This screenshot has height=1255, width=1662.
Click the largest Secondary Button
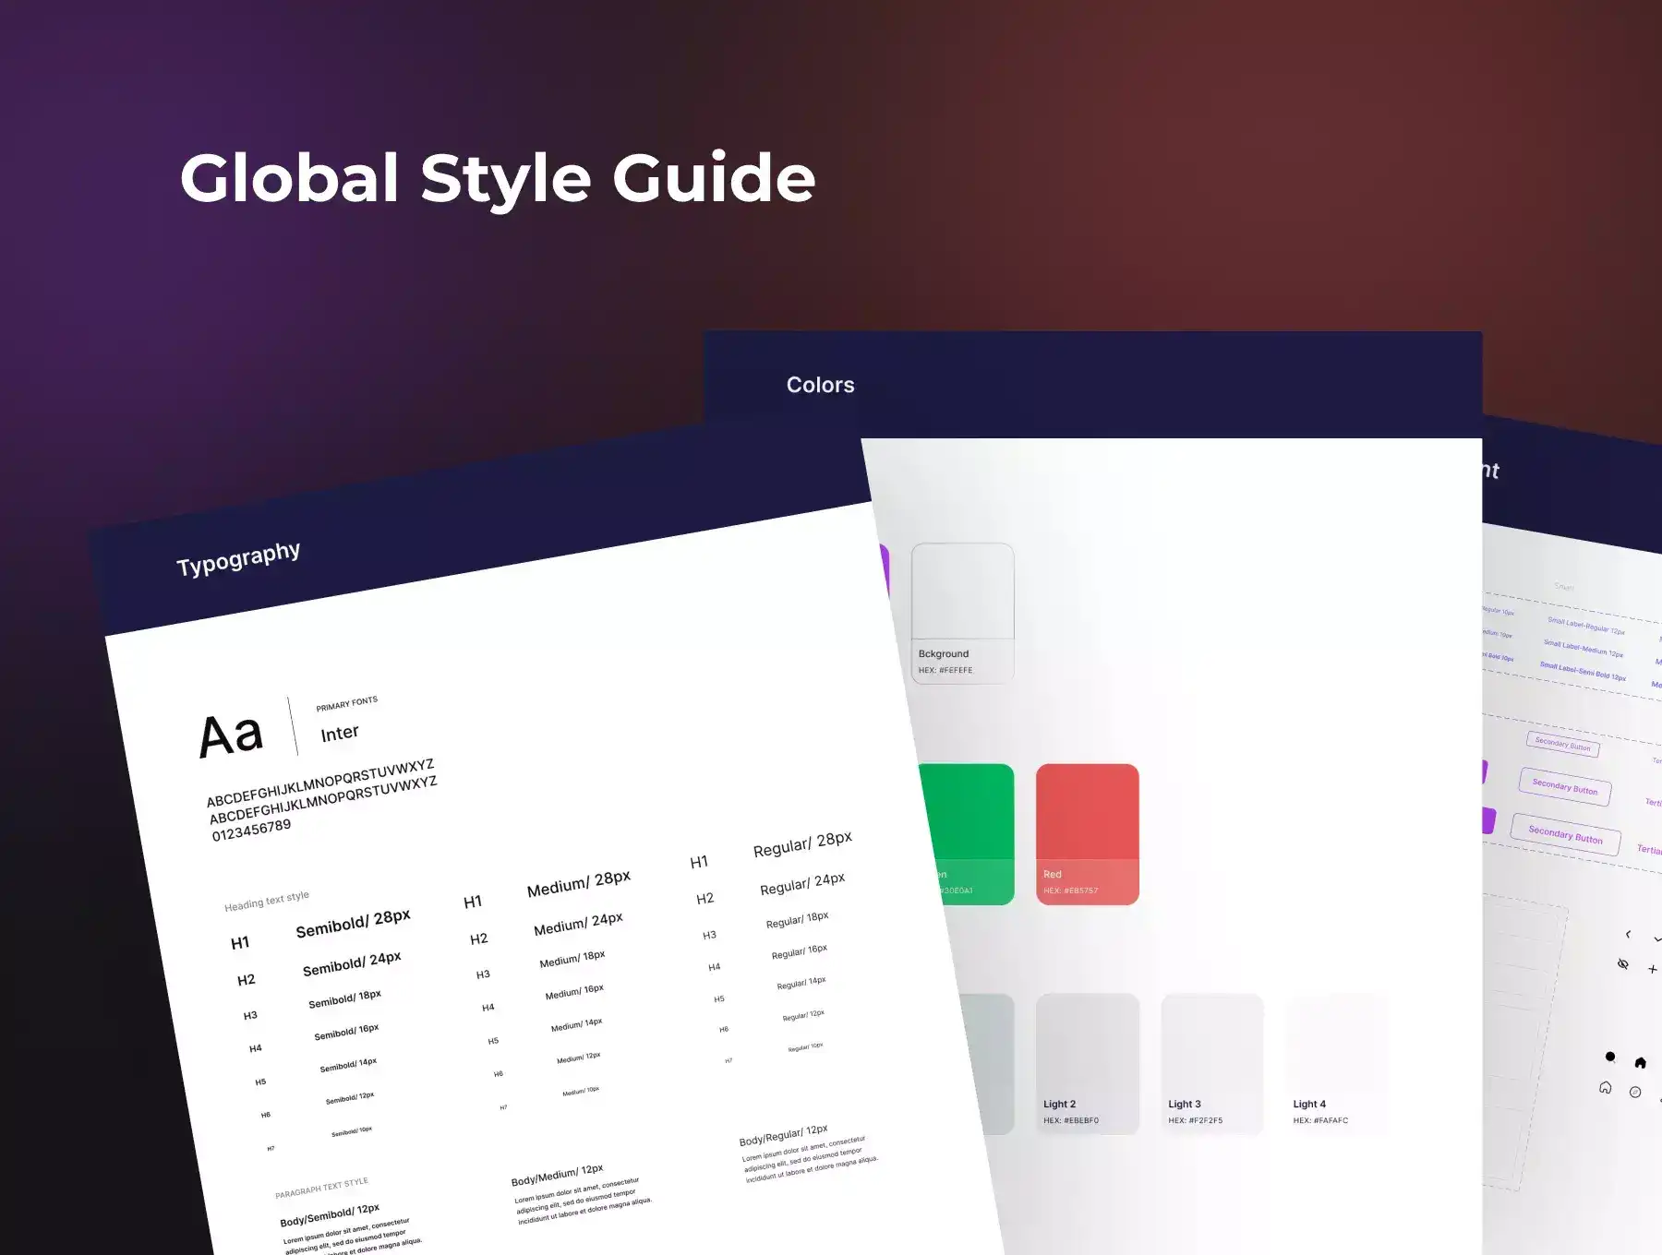tap(1565, 834)
